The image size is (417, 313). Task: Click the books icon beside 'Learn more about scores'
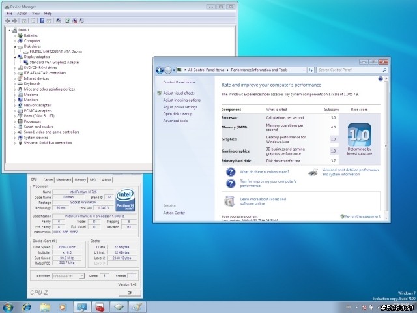[229, 201]
